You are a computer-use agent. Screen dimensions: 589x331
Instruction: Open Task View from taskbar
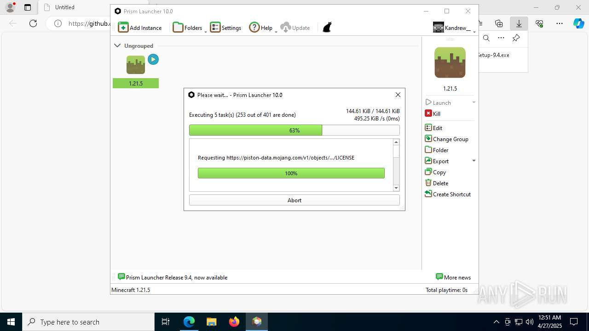[166, 322]
